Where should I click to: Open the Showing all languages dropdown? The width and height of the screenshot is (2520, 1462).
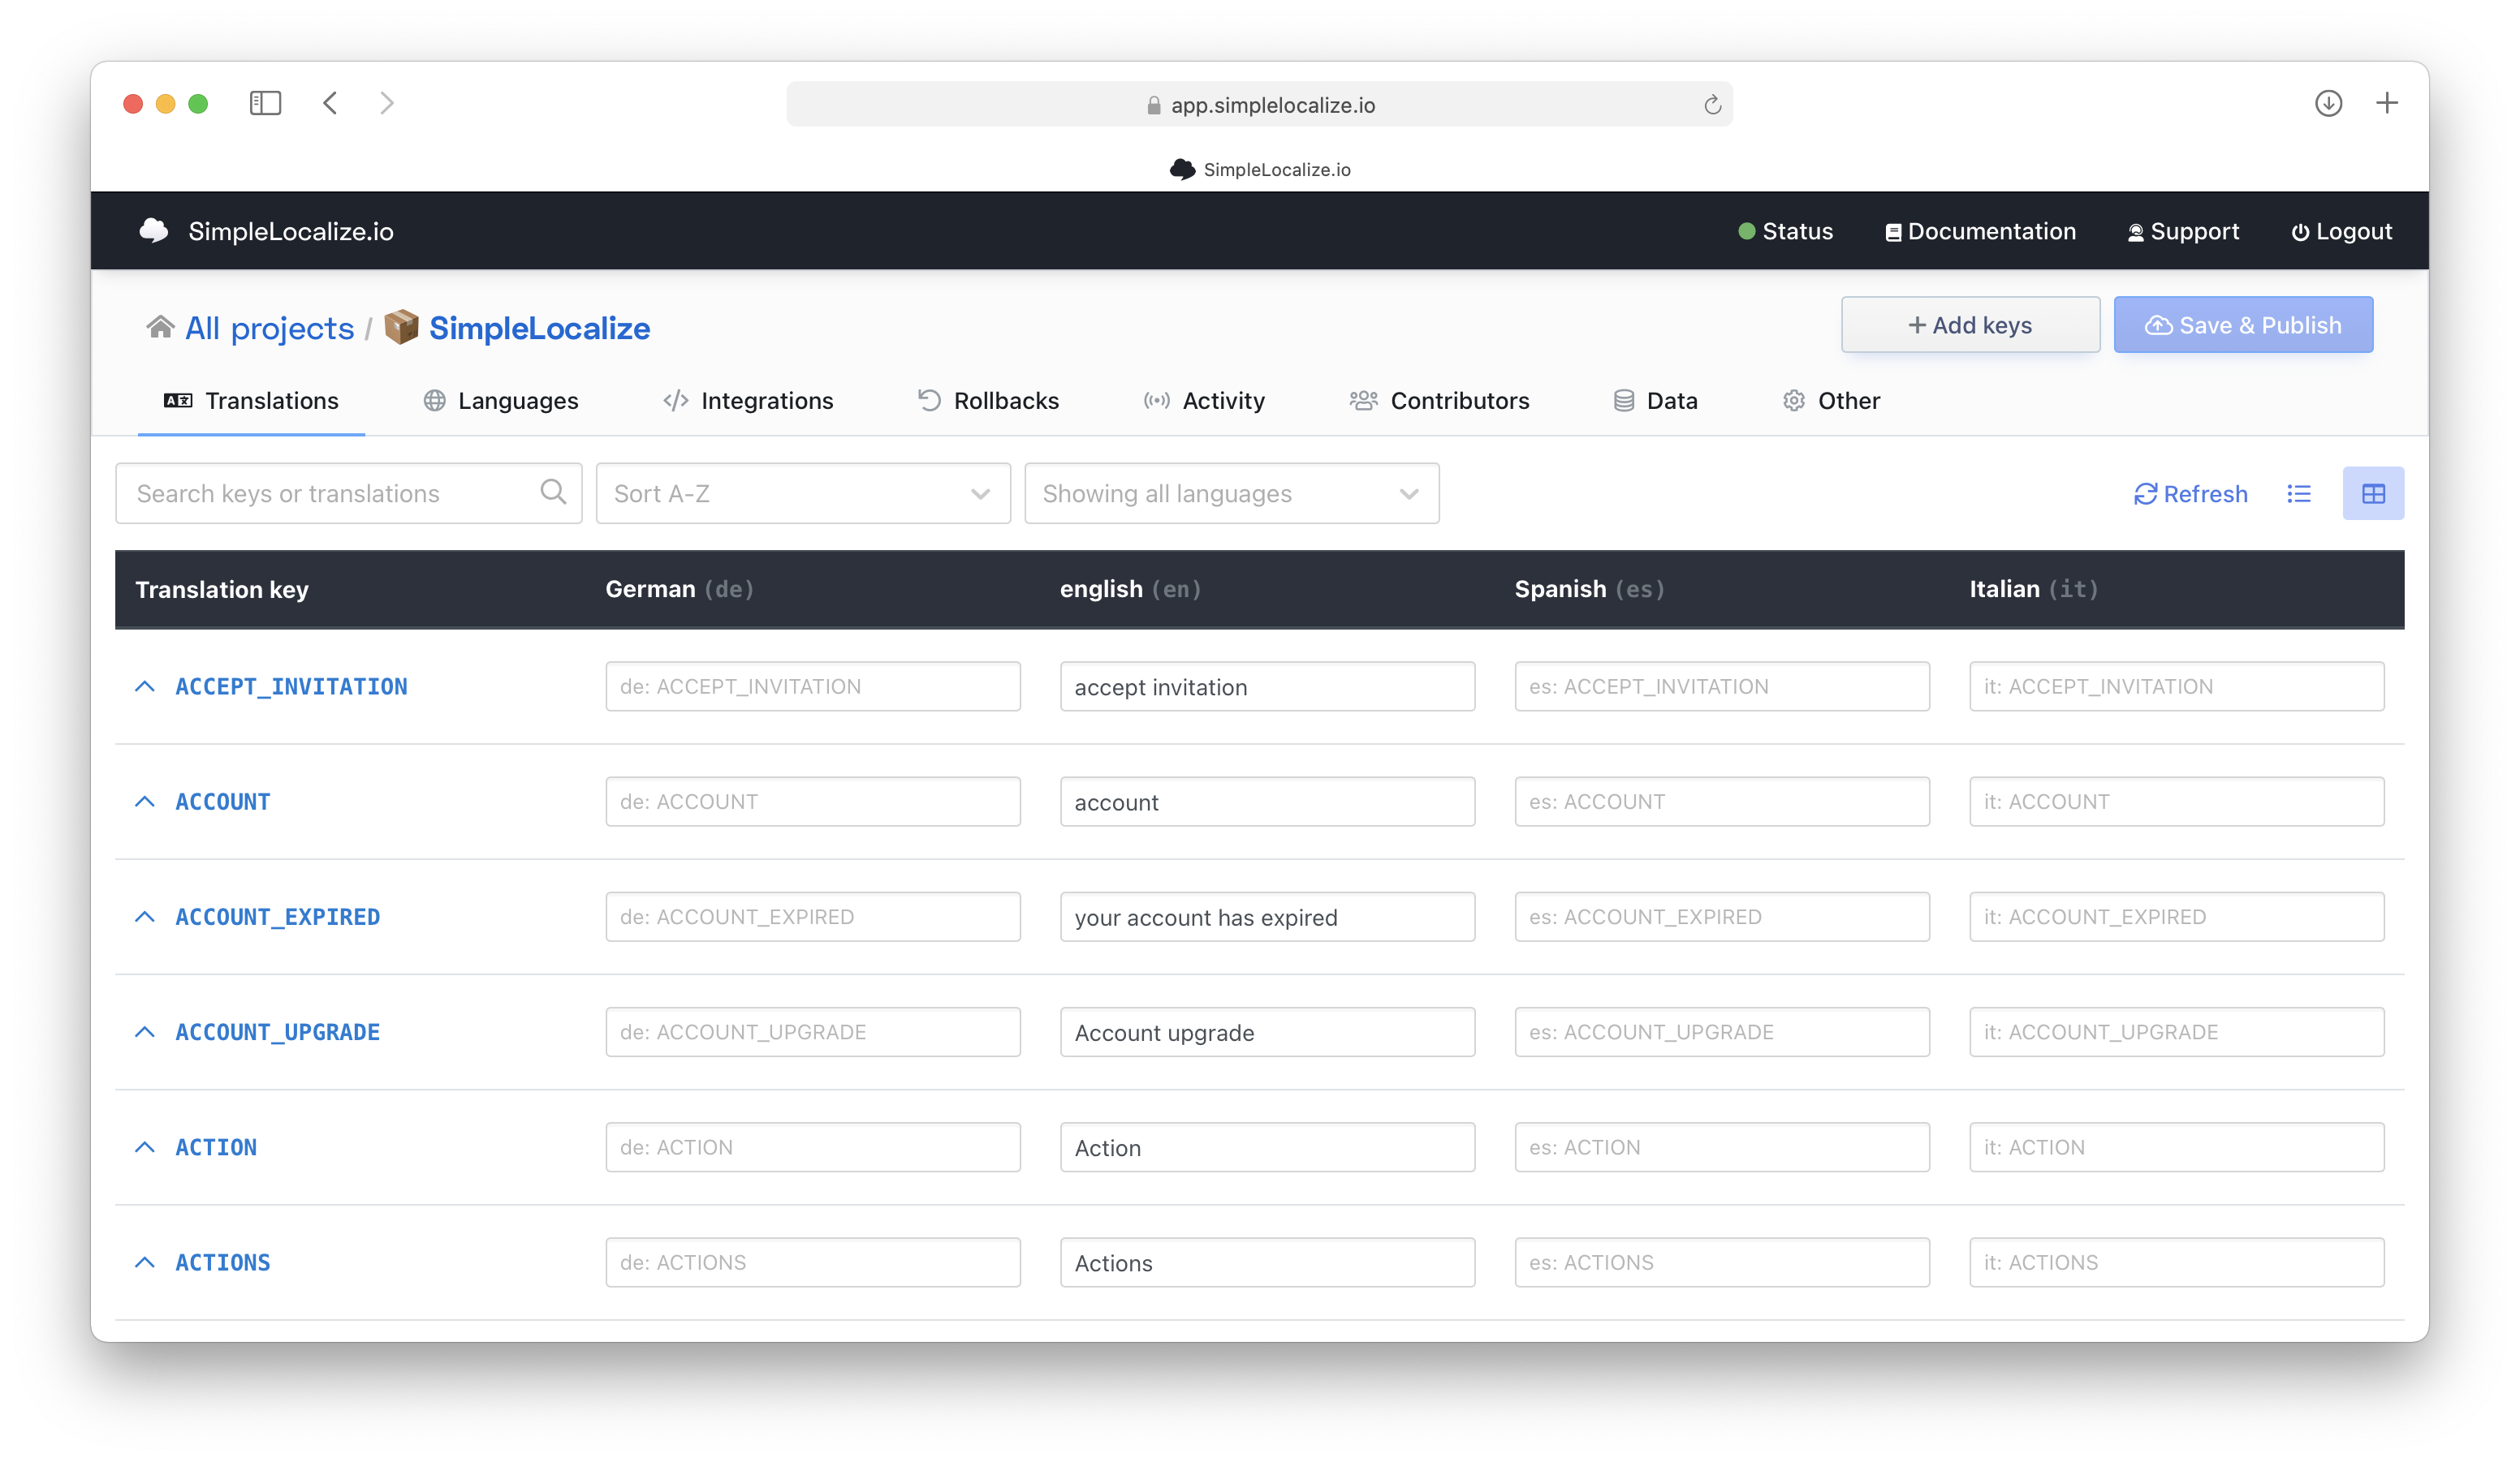click(x=1232, y=492)
